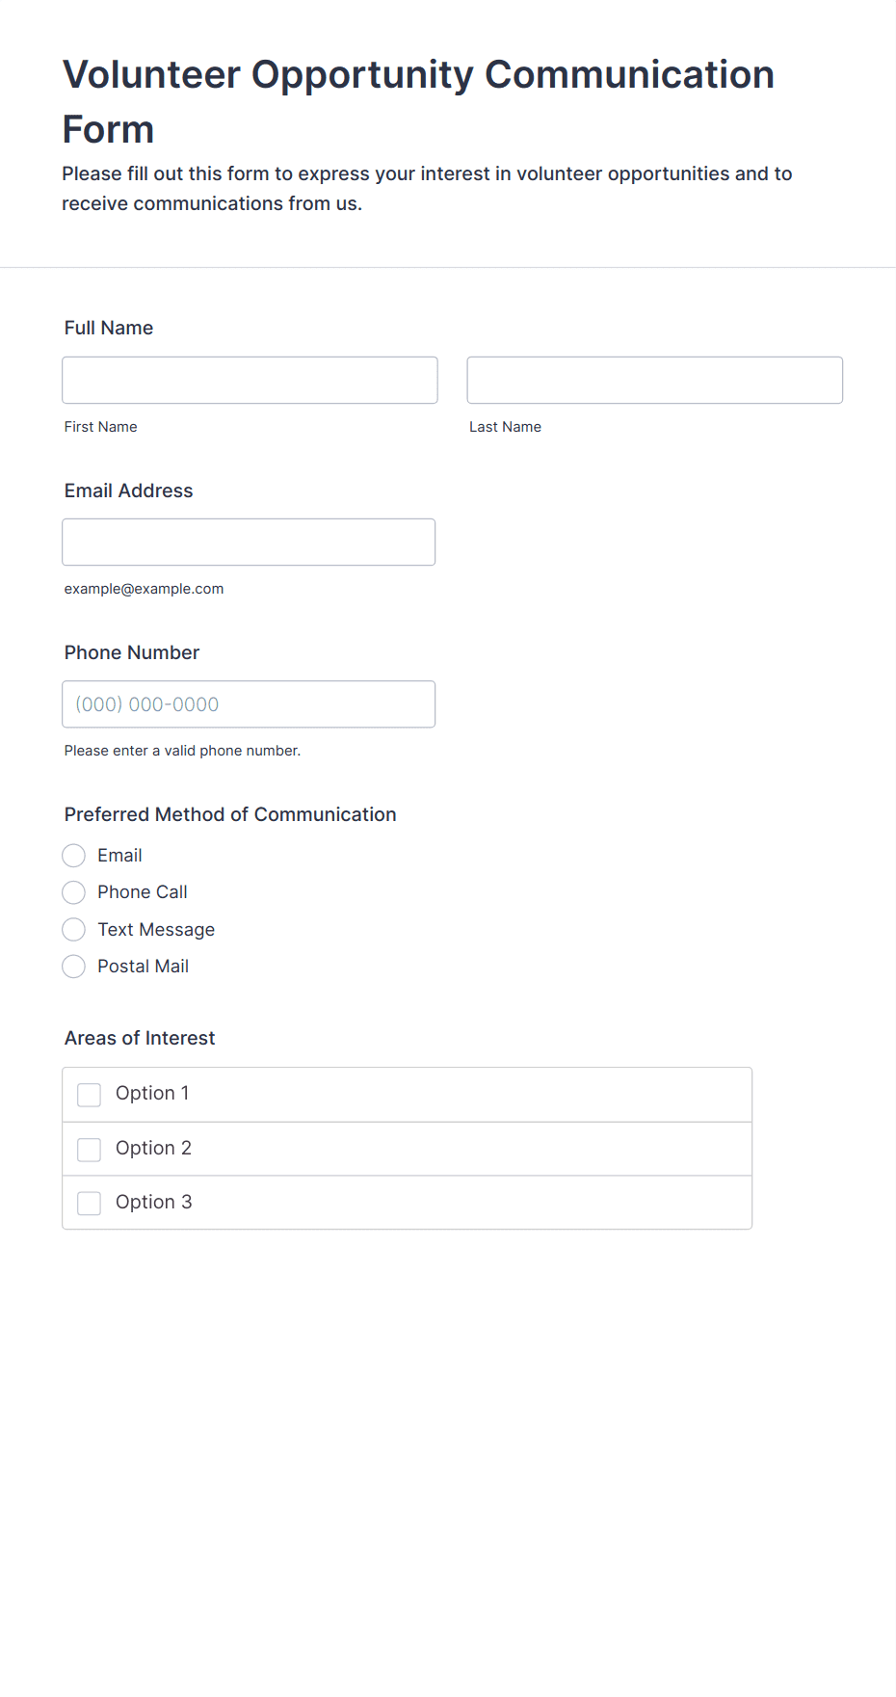896x1697 pixels.
Task: Click the Phone Number heading label
Action: tap(132, 652)
